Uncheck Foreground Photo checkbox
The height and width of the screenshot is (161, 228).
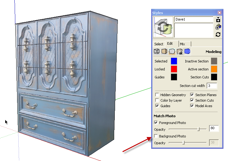pos(156,123)
